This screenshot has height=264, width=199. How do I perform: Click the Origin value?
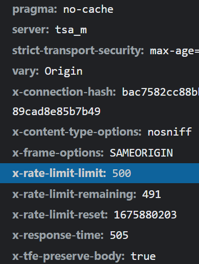click(64, 71)
